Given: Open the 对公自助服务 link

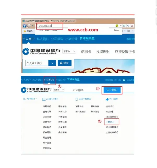Looking at the screenshot, I should pos(112,117).
